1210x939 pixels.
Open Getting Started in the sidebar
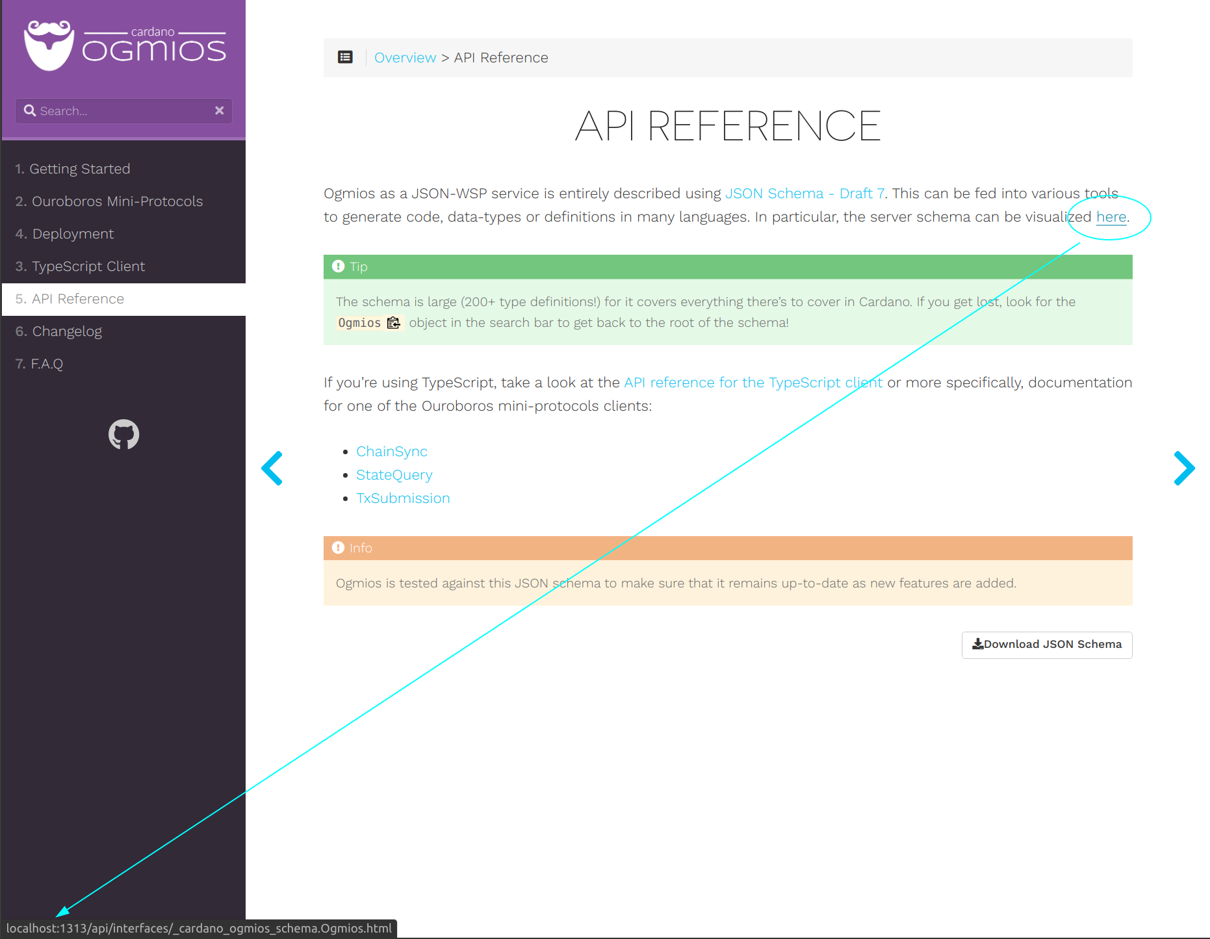(123, 169)
